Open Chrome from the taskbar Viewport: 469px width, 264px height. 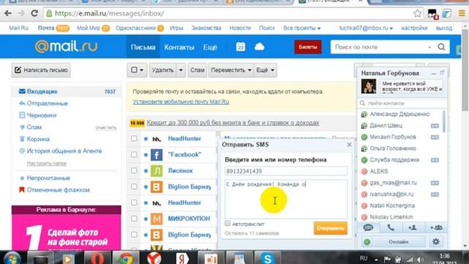126,258
